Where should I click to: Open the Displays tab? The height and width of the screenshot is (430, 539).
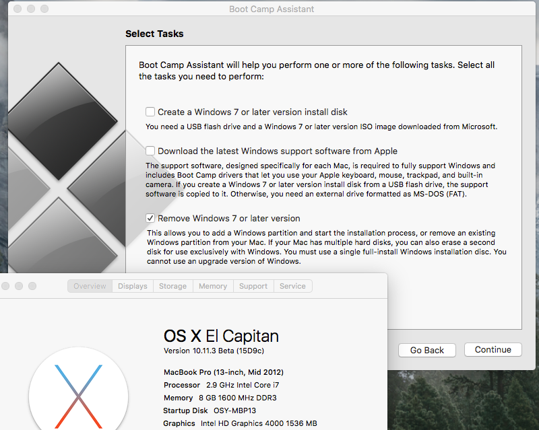pos(132,286)
